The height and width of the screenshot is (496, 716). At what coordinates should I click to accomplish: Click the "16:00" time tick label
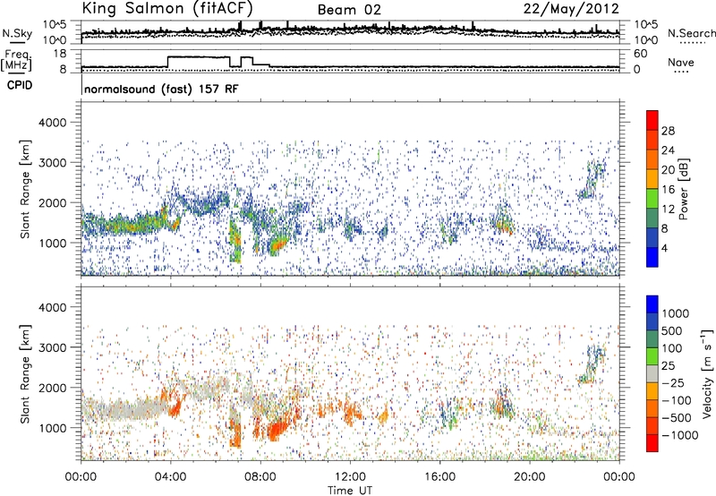click(439, 477)
